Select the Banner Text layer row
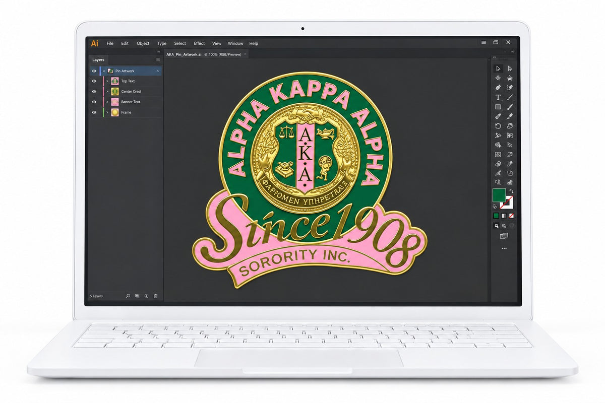 (x=126, y=102)
